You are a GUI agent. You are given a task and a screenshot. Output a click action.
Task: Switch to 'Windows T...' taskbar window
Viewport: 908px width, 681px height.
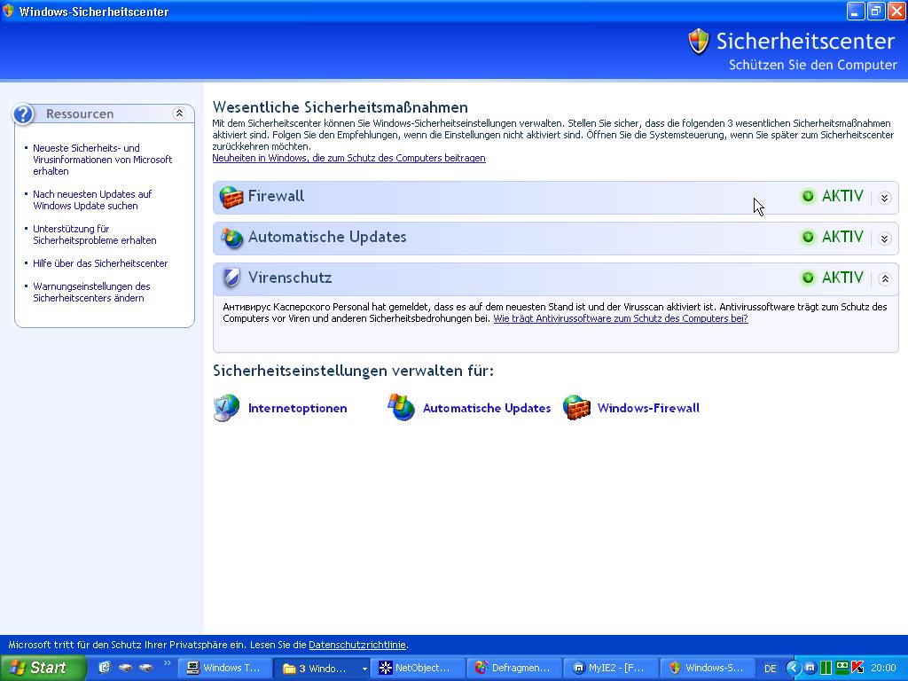(223, 669)
